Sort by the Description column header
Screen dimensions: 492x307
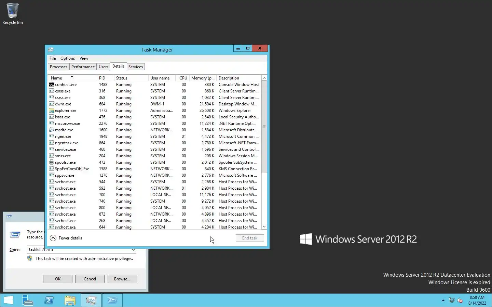[239, 78]
